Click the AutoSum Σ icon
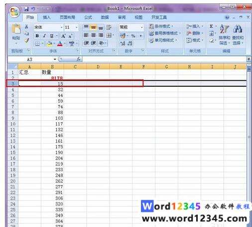This screenshot has width=252, height=227. [x=211, y=26]
